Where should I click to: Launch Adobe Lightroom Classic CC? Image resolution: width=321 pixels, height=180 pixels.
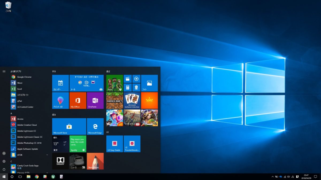click(x=29, y=137)
